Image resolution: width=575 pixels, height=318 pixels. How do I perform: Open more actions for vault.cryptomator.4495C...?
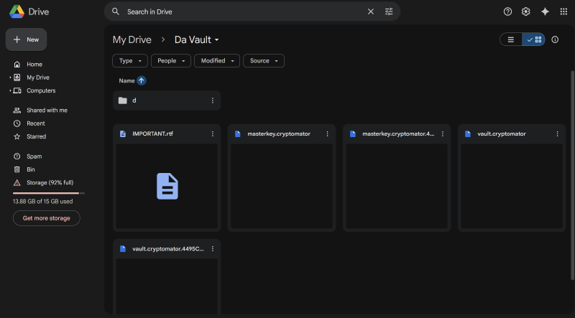click(212, 249)
